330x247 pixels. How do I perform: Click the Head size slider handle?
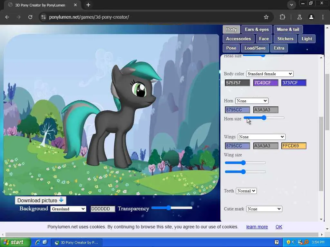pos(263,55)
